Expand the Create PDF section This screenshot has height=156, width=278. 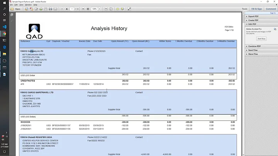tap(261, 20)
